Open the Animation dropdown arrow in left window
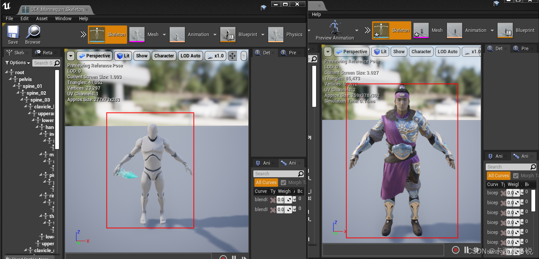The width and height of the screenshot is (539, 259). pos(215,35)
